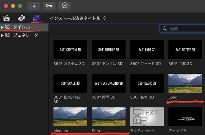Open the インストール済みタイトル popup menu

point(78,18)
